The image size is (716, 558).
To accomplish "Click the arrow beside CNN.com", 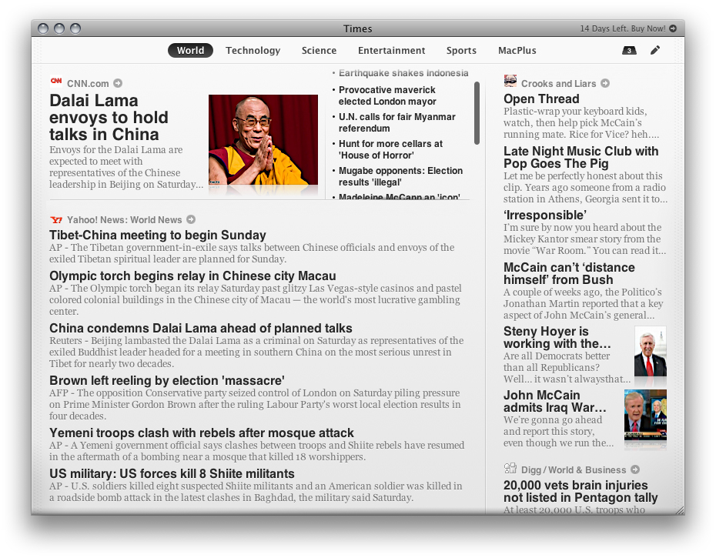I will [x=118, y=83].
